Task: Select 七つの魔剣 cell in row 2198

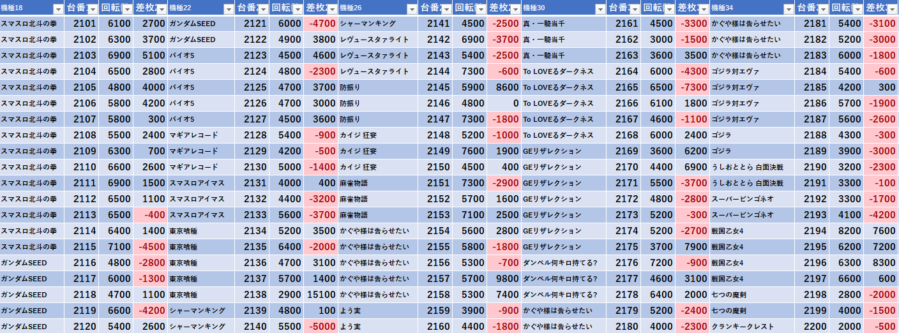Action: click(x=752, y=295)
